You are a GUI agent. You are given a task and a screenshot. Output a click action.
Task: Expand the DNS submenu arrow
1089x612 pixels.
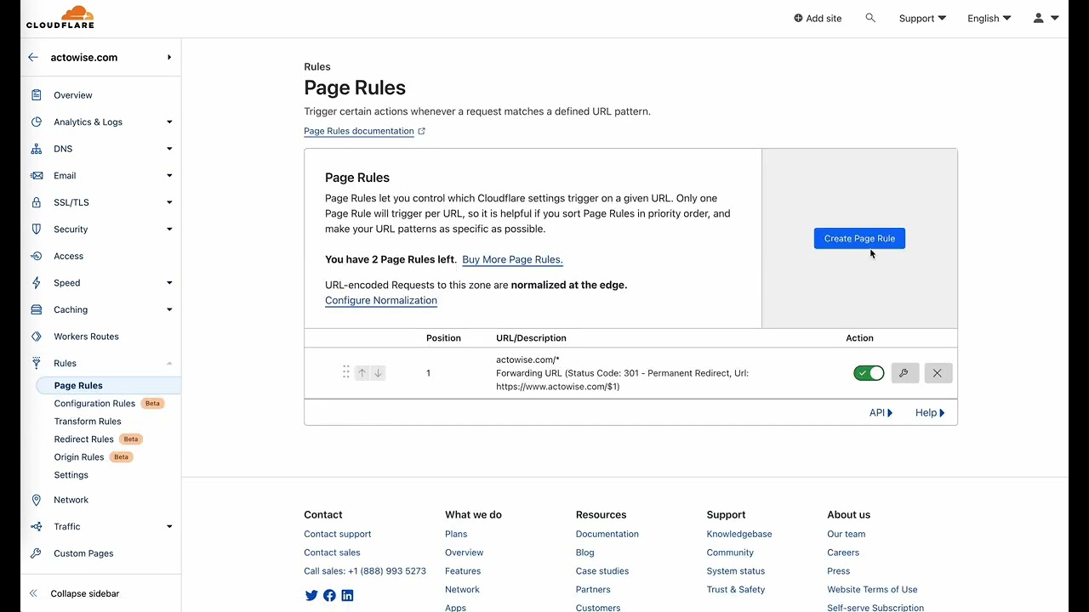(x=169, y=149)
